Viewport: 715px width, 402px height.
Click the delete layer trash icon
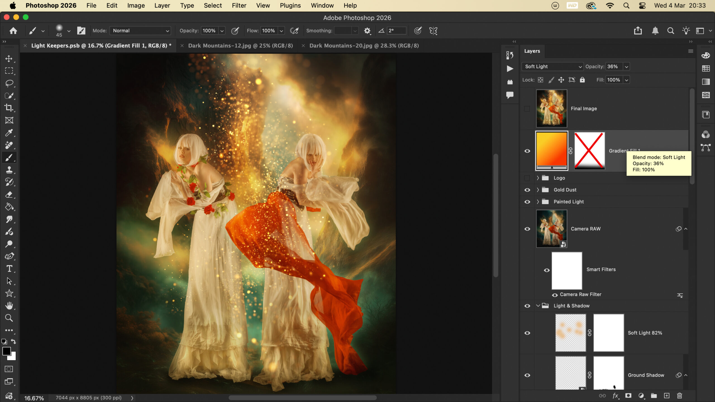tap(680, 396)
